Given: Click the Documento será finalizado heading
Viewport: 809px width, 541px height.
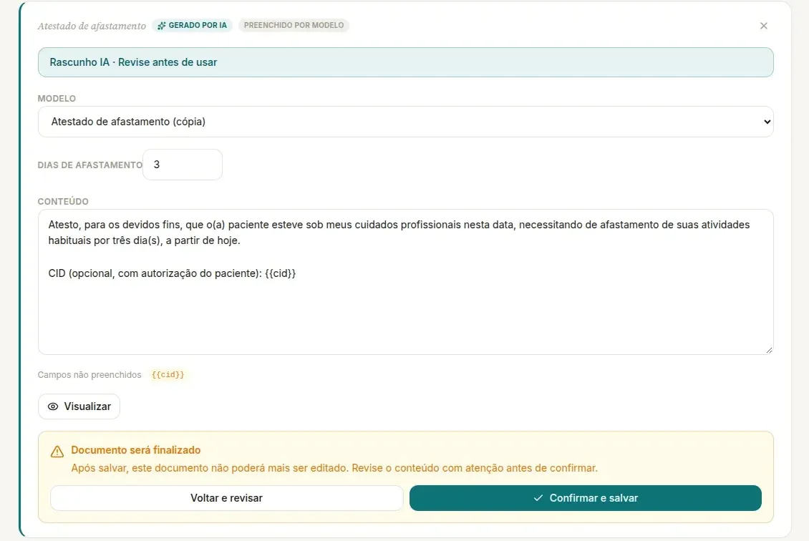Looking at the screenshot, I should coord(136,449).
